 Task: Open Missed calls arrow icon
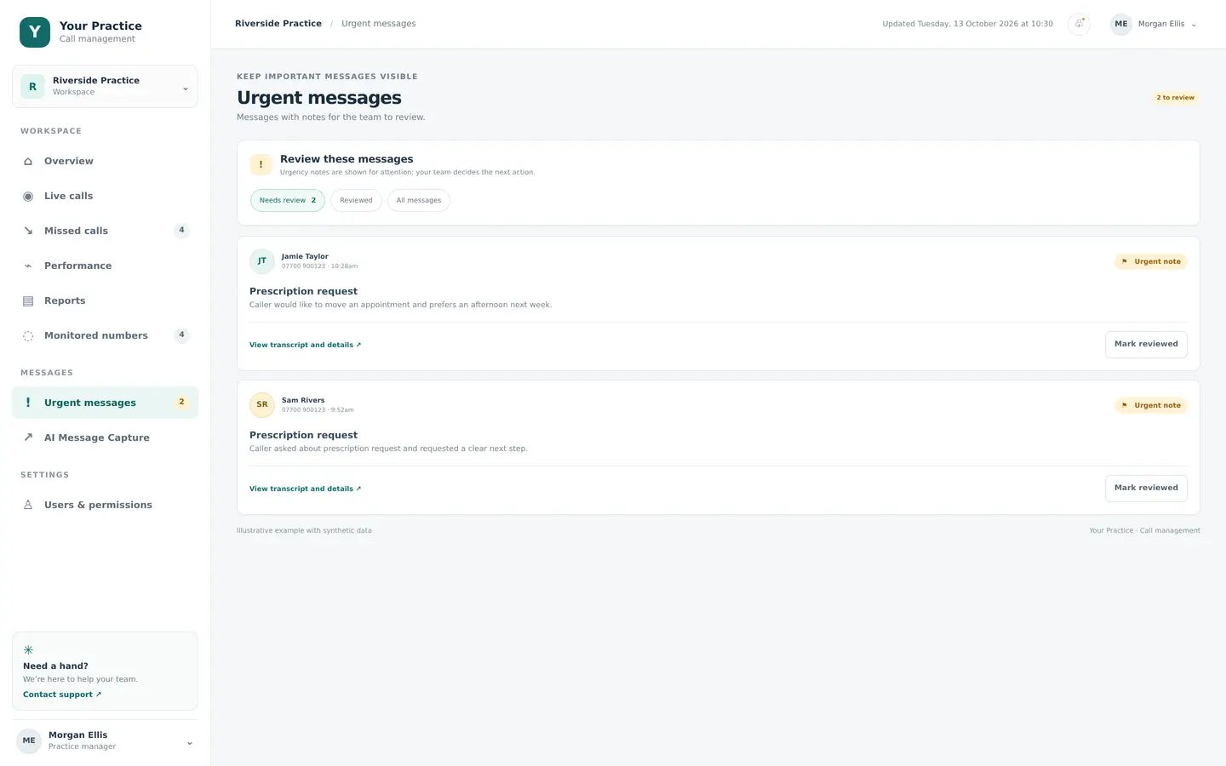(28, 231)
